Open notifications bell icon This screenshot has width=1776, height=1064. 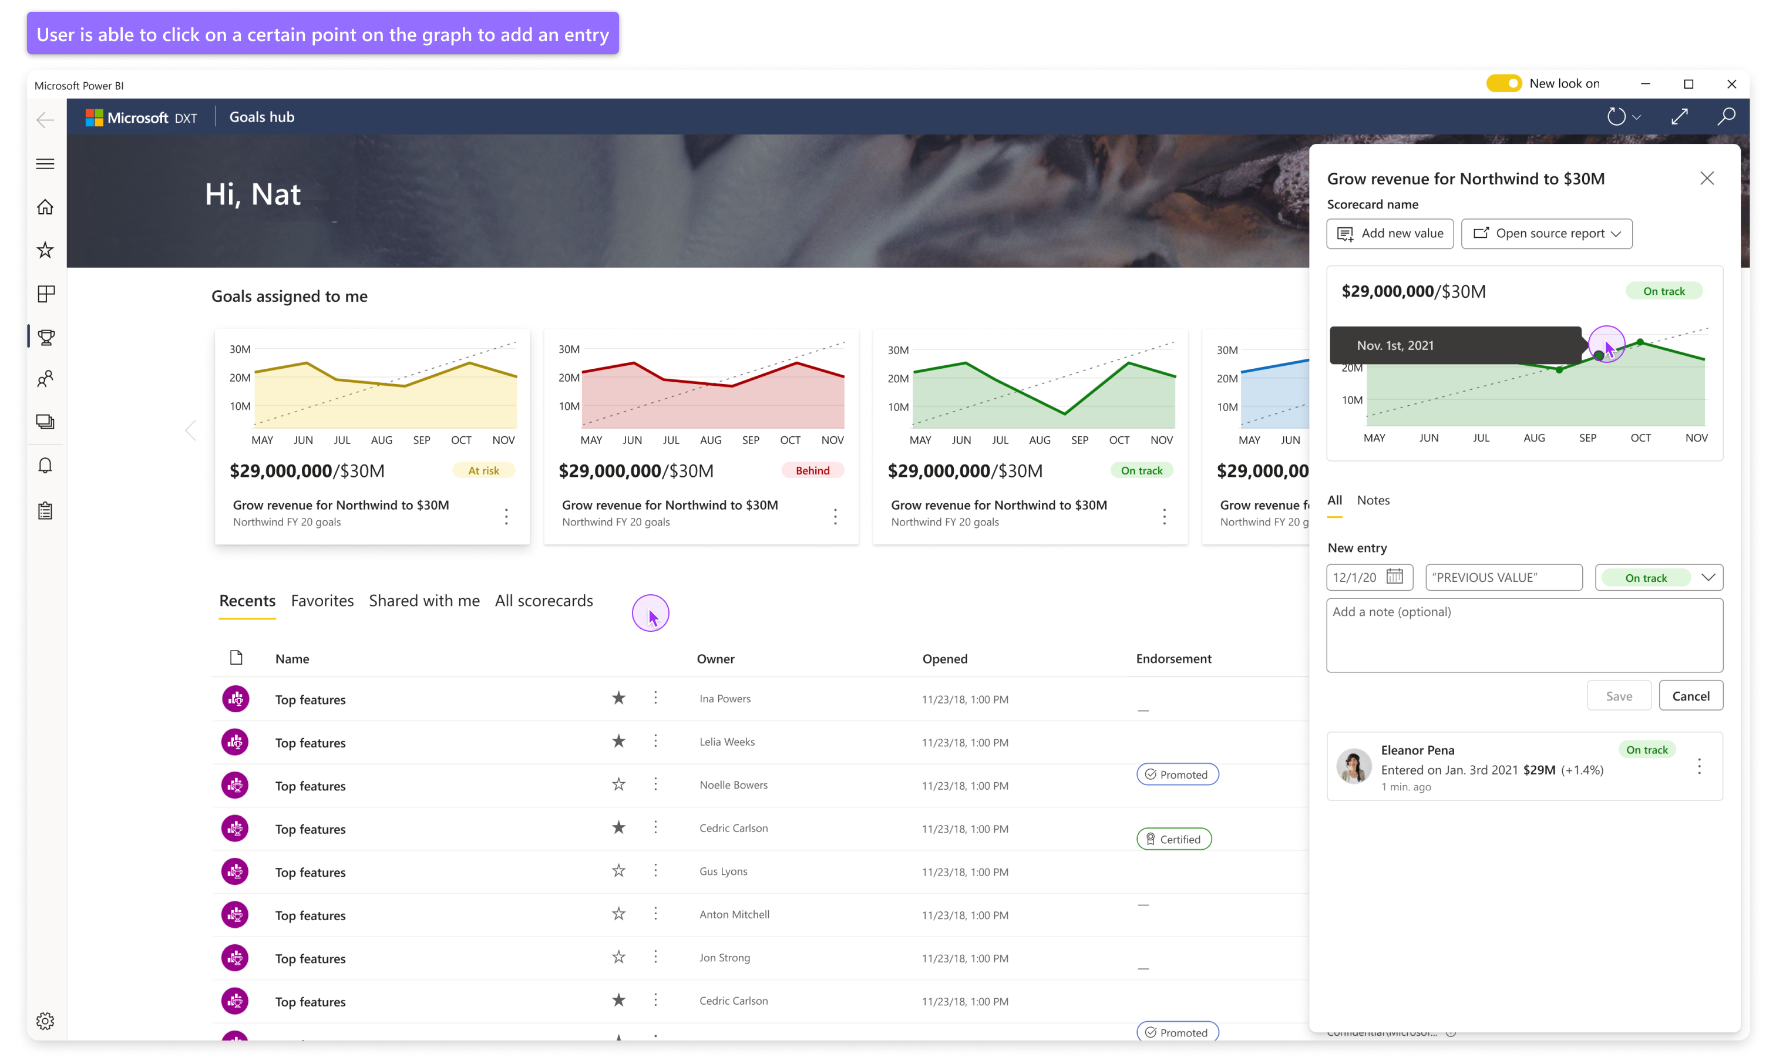click(x=45, y=466)
